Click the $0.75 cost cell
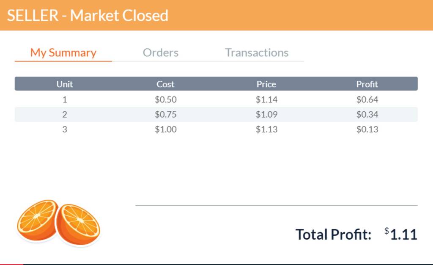The width and height of the screenshot is (433, 265). coord(166,114)
